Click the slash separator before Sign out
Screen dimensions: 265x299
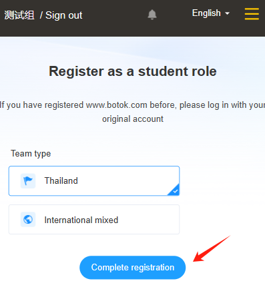(41, 15)
